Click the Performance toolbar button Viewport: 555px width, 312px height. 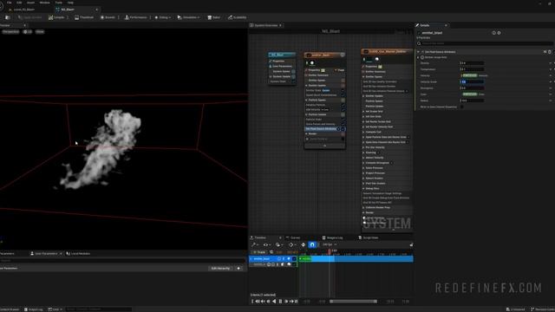(x=135, y=17)
